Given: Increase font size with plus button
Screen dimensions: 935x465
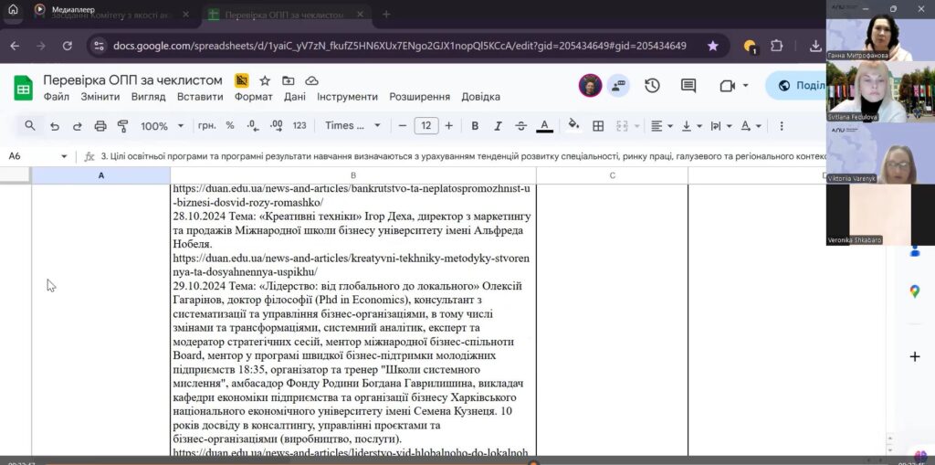Looking at the screenshot, I should click(x=450, y=126).
